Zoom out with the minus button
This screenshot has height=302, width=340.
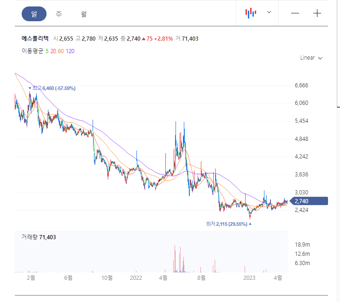pos(295,13)
